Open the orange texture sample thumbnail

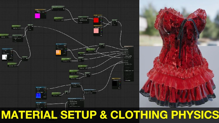pyautogui.click(x=58, y=52)
